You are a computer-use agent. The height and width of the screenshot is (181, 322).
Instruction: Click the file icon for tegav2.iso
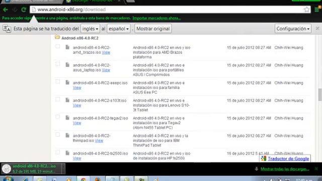click(67, 118)
